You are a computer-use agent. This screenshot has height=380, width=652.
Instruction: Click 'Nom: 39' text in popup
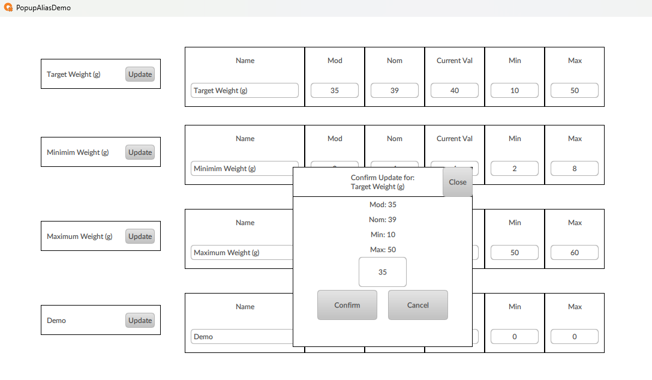coord(383,219)
